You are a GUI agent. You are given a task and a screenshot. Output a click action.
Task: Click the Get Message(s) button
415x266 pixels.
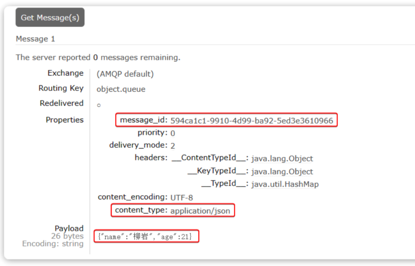[x=50, y=17]
